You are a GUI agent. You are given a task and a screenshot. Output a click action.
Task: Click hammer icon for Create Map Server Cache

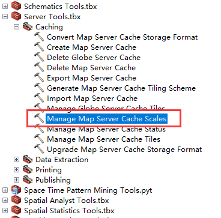(x=39, y=47)
